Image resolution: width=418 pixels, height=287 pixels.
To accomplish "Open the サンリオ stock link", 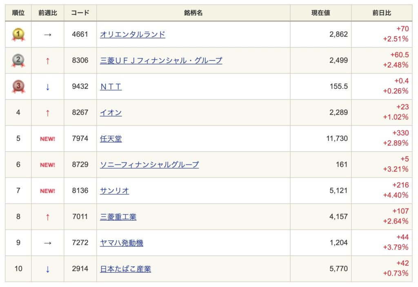I will 114,191.
